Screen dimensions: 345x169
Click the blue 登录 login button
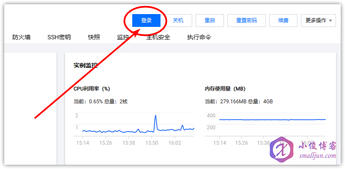(146, 20)
